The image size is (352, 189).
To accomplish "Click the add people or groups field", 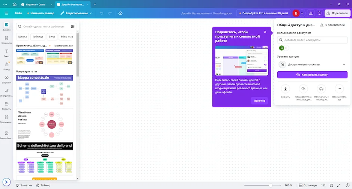I will (x=312, y=40).
